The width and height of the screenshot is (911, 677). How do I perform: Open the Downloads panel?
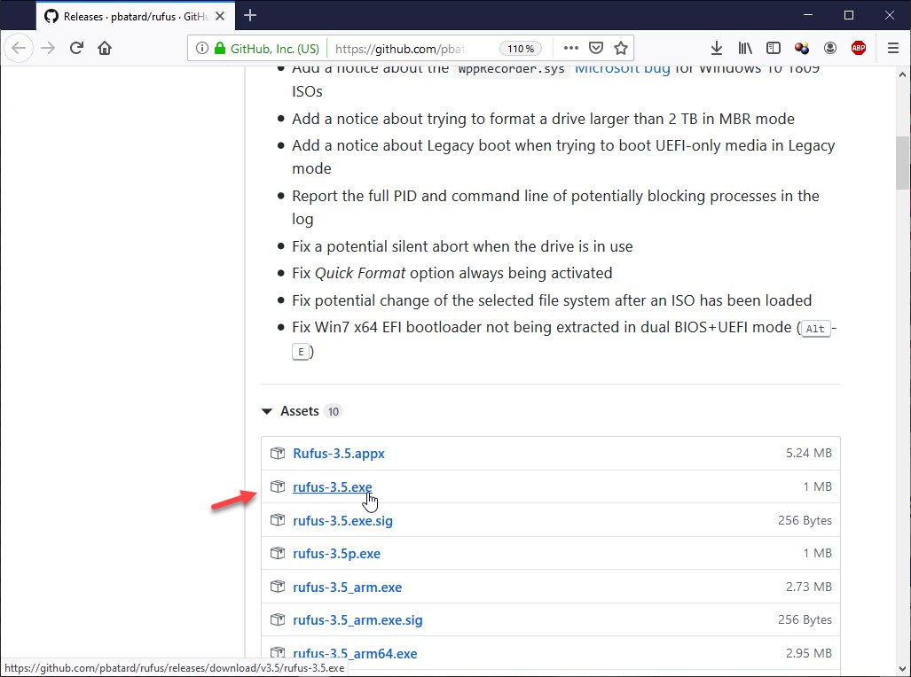717,48
